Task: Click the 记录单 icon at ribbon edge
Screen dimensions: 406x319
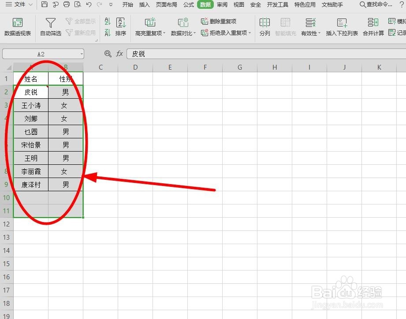Action: [x=397, y=33]
